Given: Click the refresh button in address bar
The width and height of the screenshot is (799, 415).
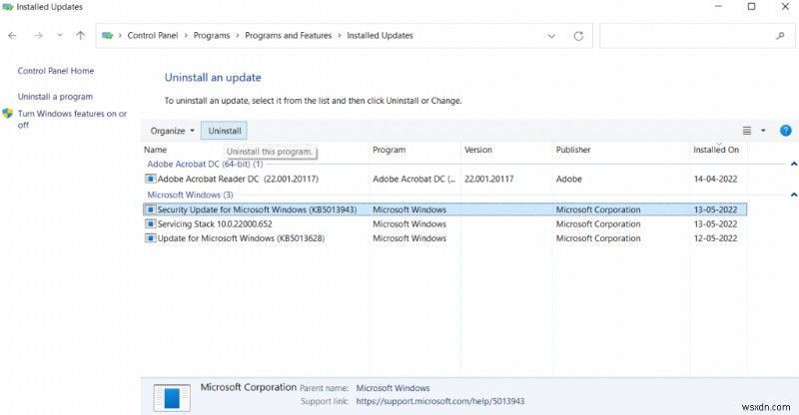Looking at the screenshot, I should (x=578, y=36).
